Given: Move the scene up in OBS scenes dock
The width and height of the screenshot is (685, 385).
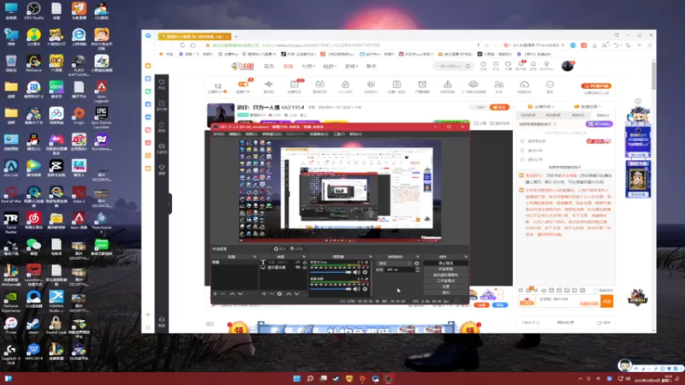Looking at the screenshot, I should pos(232,294).
